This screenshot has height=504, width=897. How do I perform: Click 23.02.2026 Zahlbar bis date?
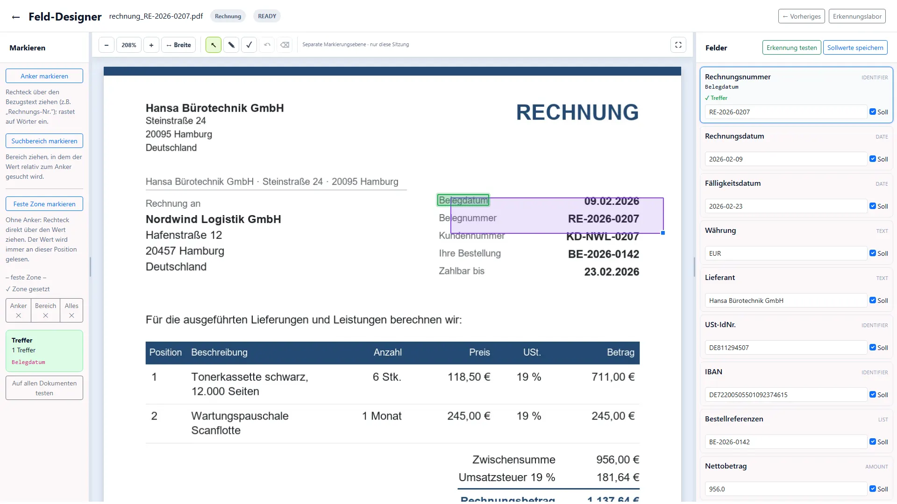click(x=612, y=272)
